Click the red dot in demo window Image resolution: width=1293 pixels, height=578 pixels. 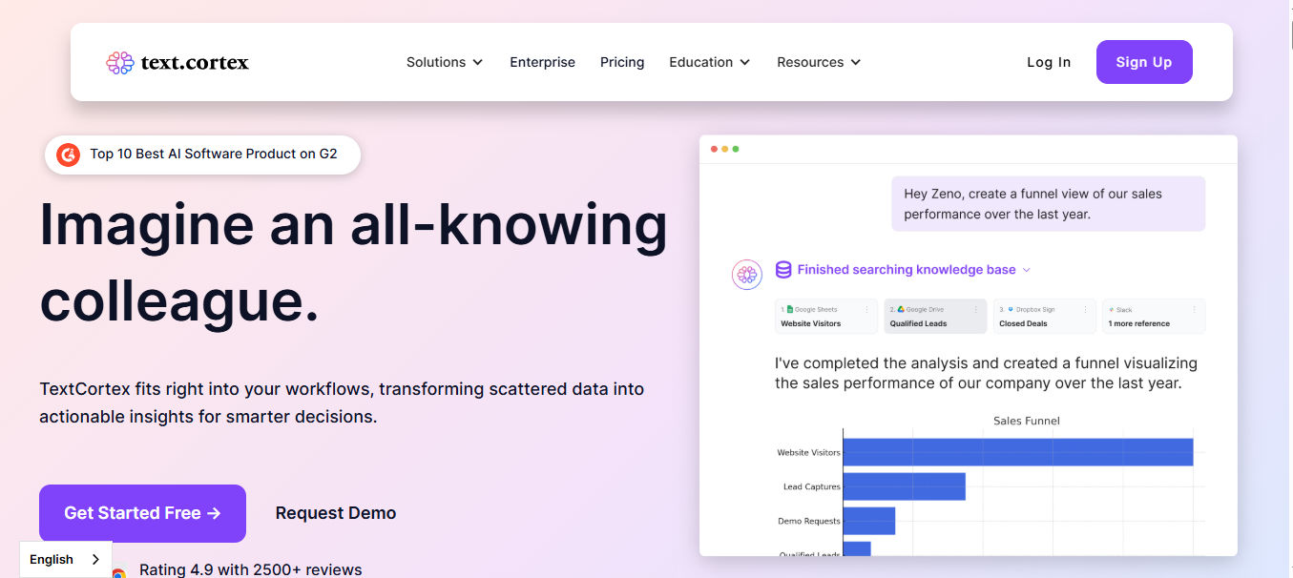click(715, 149)
